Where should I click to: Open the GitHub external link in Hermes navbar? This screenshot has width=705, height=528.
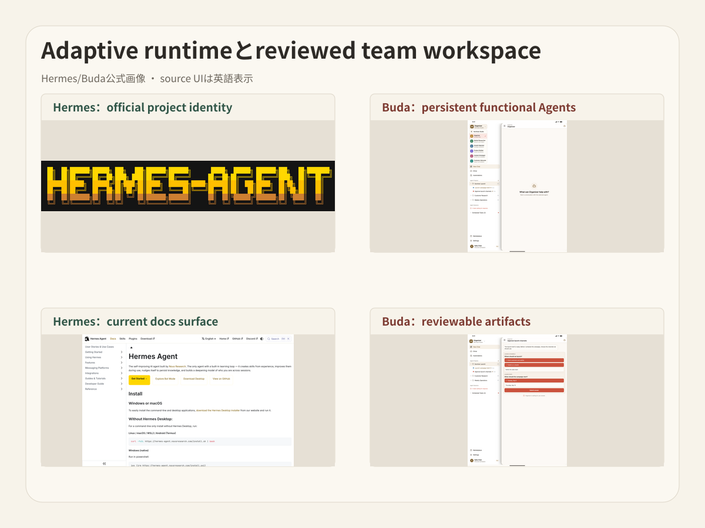pos(237,339)
